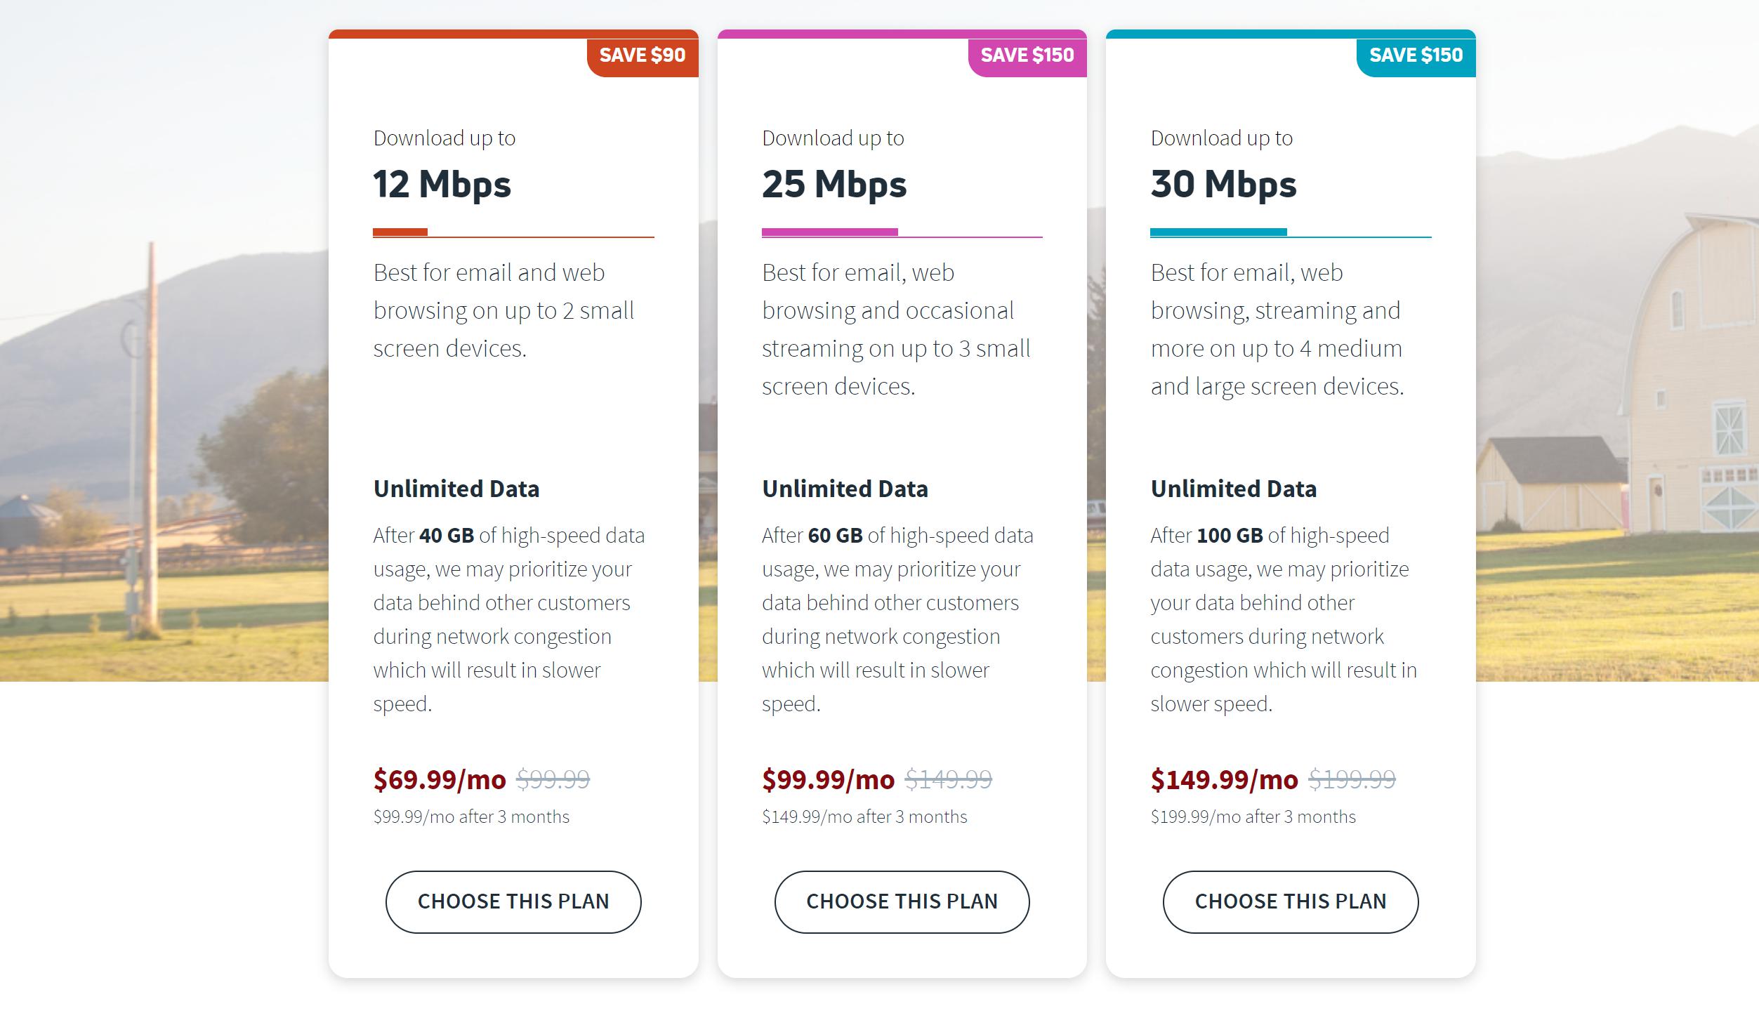The width and height of the screenshot is (1759, 1011).
Task: Select the 12 Mbps heading
Action: point(442,184)
